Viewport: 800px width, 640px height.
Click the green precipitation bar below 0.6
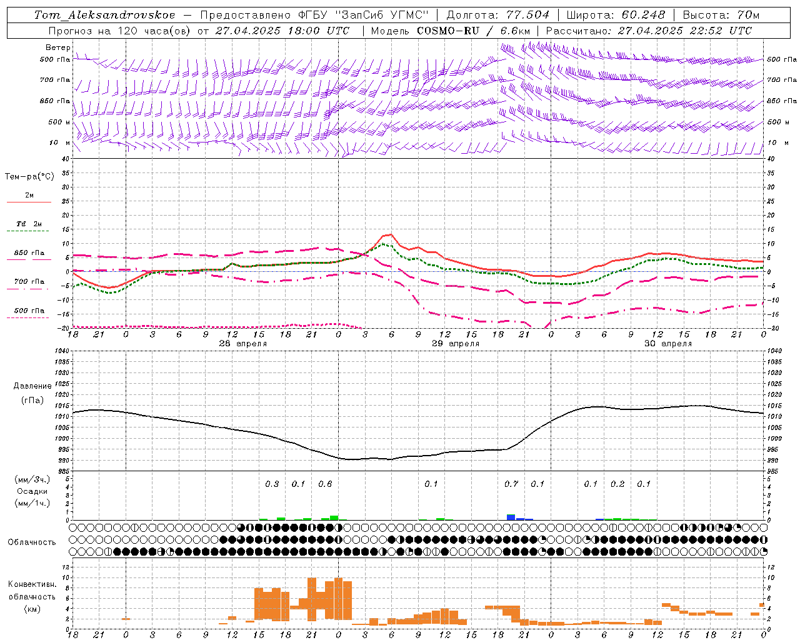334,517
